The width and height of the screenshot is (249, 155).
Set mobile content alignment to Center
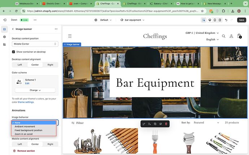35,144
